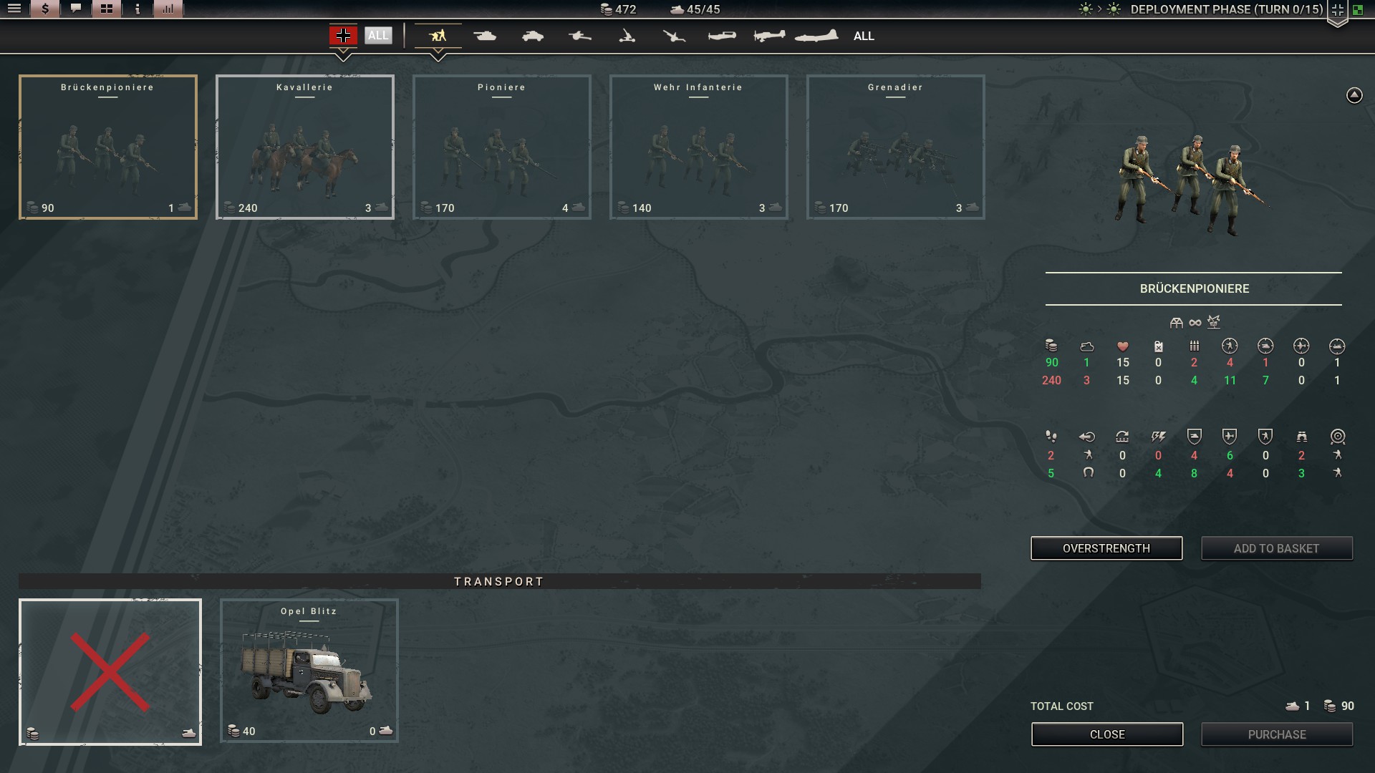
Task: Choose the Grenadier unit card
Action: pos(896,147)
